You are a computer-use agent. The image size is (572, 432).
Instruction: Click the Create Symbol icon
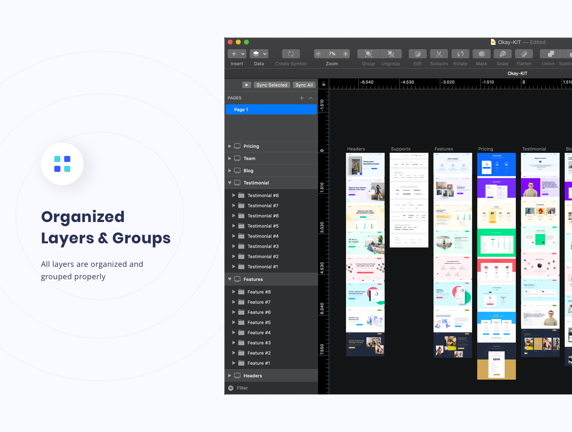pyautogui.click(x=291, y=54)
